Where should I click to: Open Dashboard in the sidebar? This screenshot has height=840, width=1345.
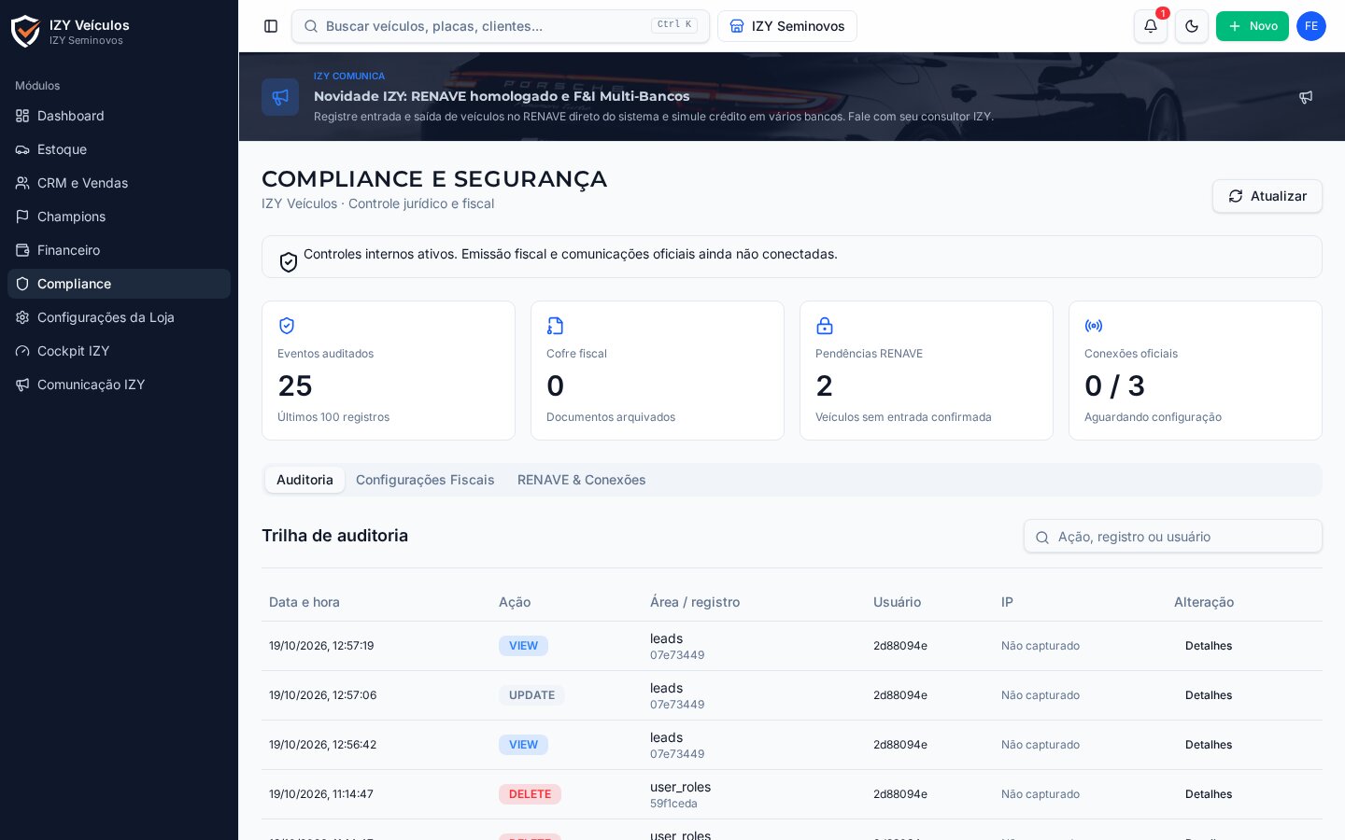[119, 116]
